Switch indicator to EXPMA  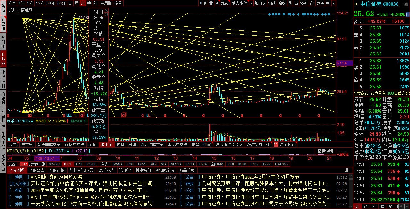coord(281,164)
